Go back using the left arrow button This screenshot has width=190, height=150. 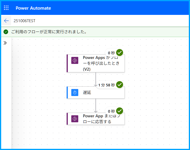click(6, 21)
